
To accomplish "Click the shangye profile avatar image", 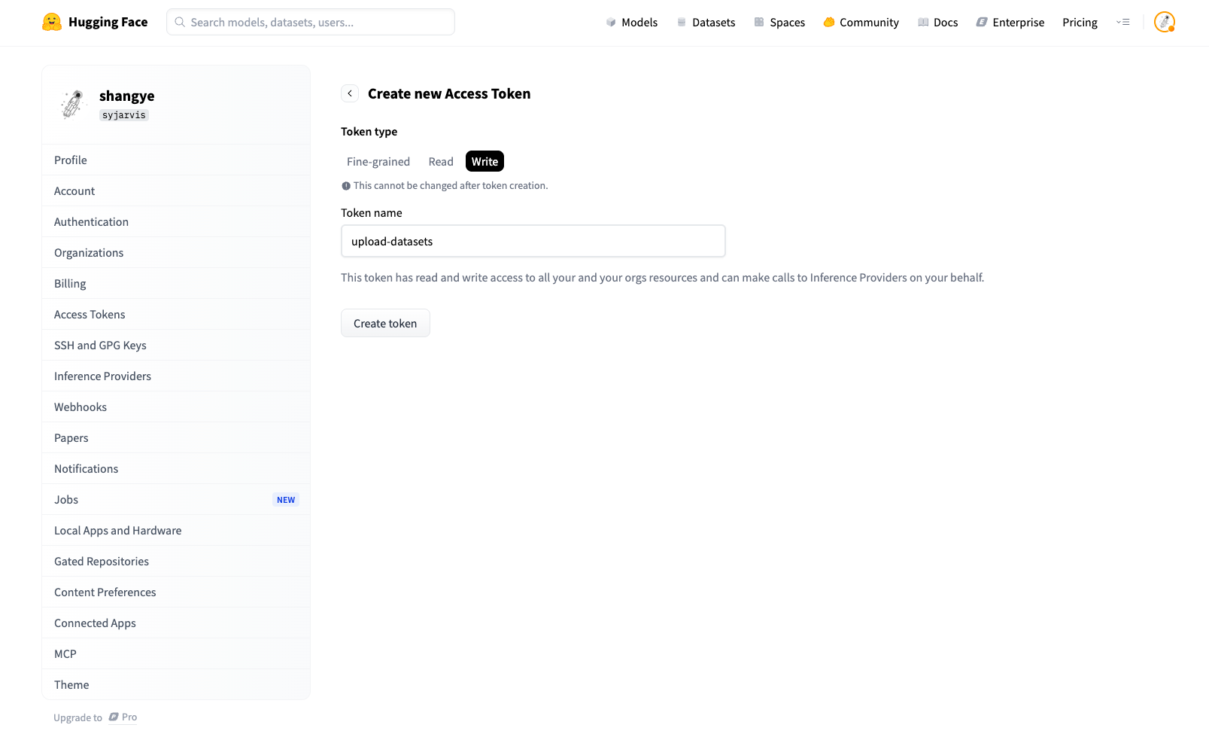I will point(73,105).
